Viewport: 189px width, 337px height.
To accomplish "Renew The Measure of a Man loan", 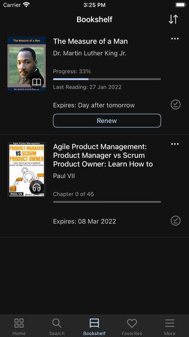I will (107, 121).
